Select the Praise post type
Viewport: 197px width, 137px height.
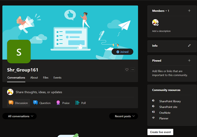63,103
